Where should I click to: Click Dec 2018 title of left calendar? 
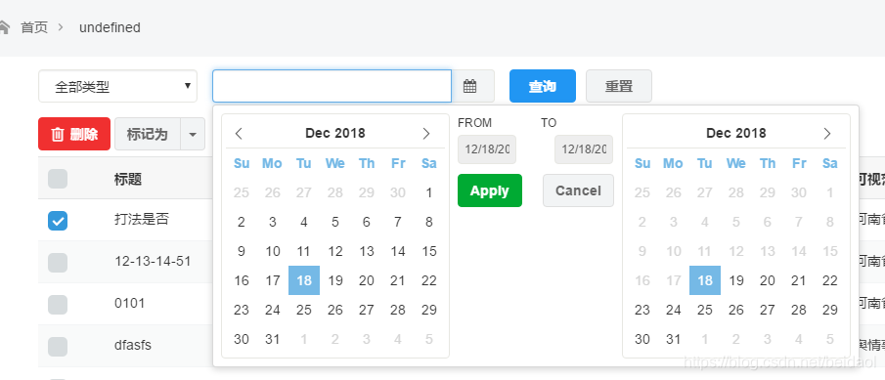(335, 133)
